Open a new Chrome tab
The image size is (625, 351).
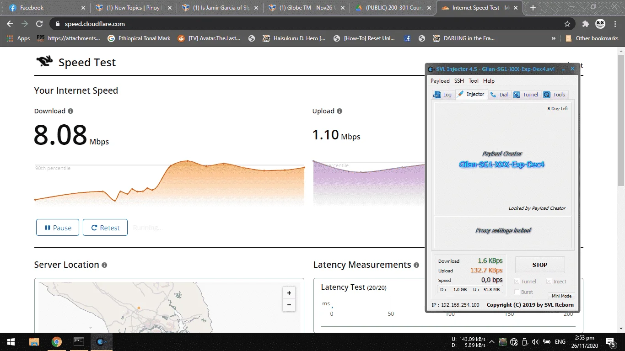(533, 8)
